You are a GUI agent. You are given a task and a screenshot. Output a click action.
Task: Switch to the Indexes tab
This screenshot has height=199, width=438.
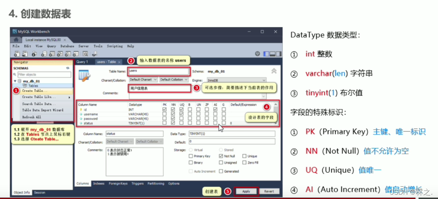coord(99,184)
